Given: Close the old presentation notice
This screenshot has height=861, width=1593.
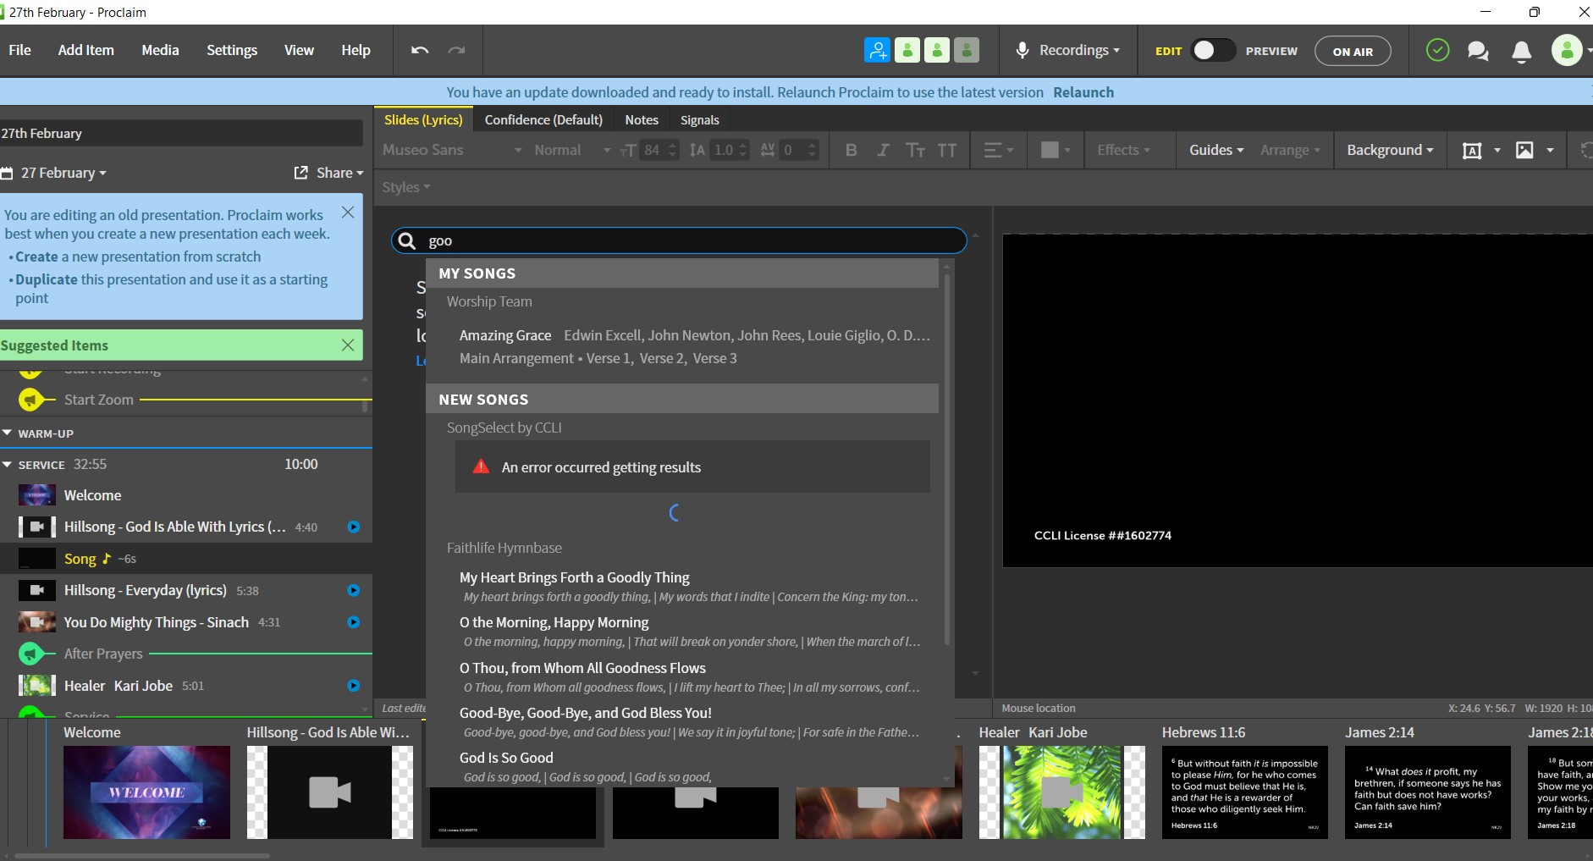Looking at the screenshot, I should click(348, 212).
